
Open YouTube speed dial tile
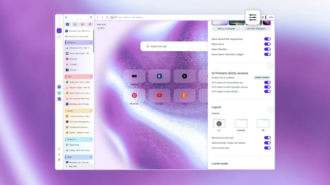pyautogui.click(x=159, y=95)
